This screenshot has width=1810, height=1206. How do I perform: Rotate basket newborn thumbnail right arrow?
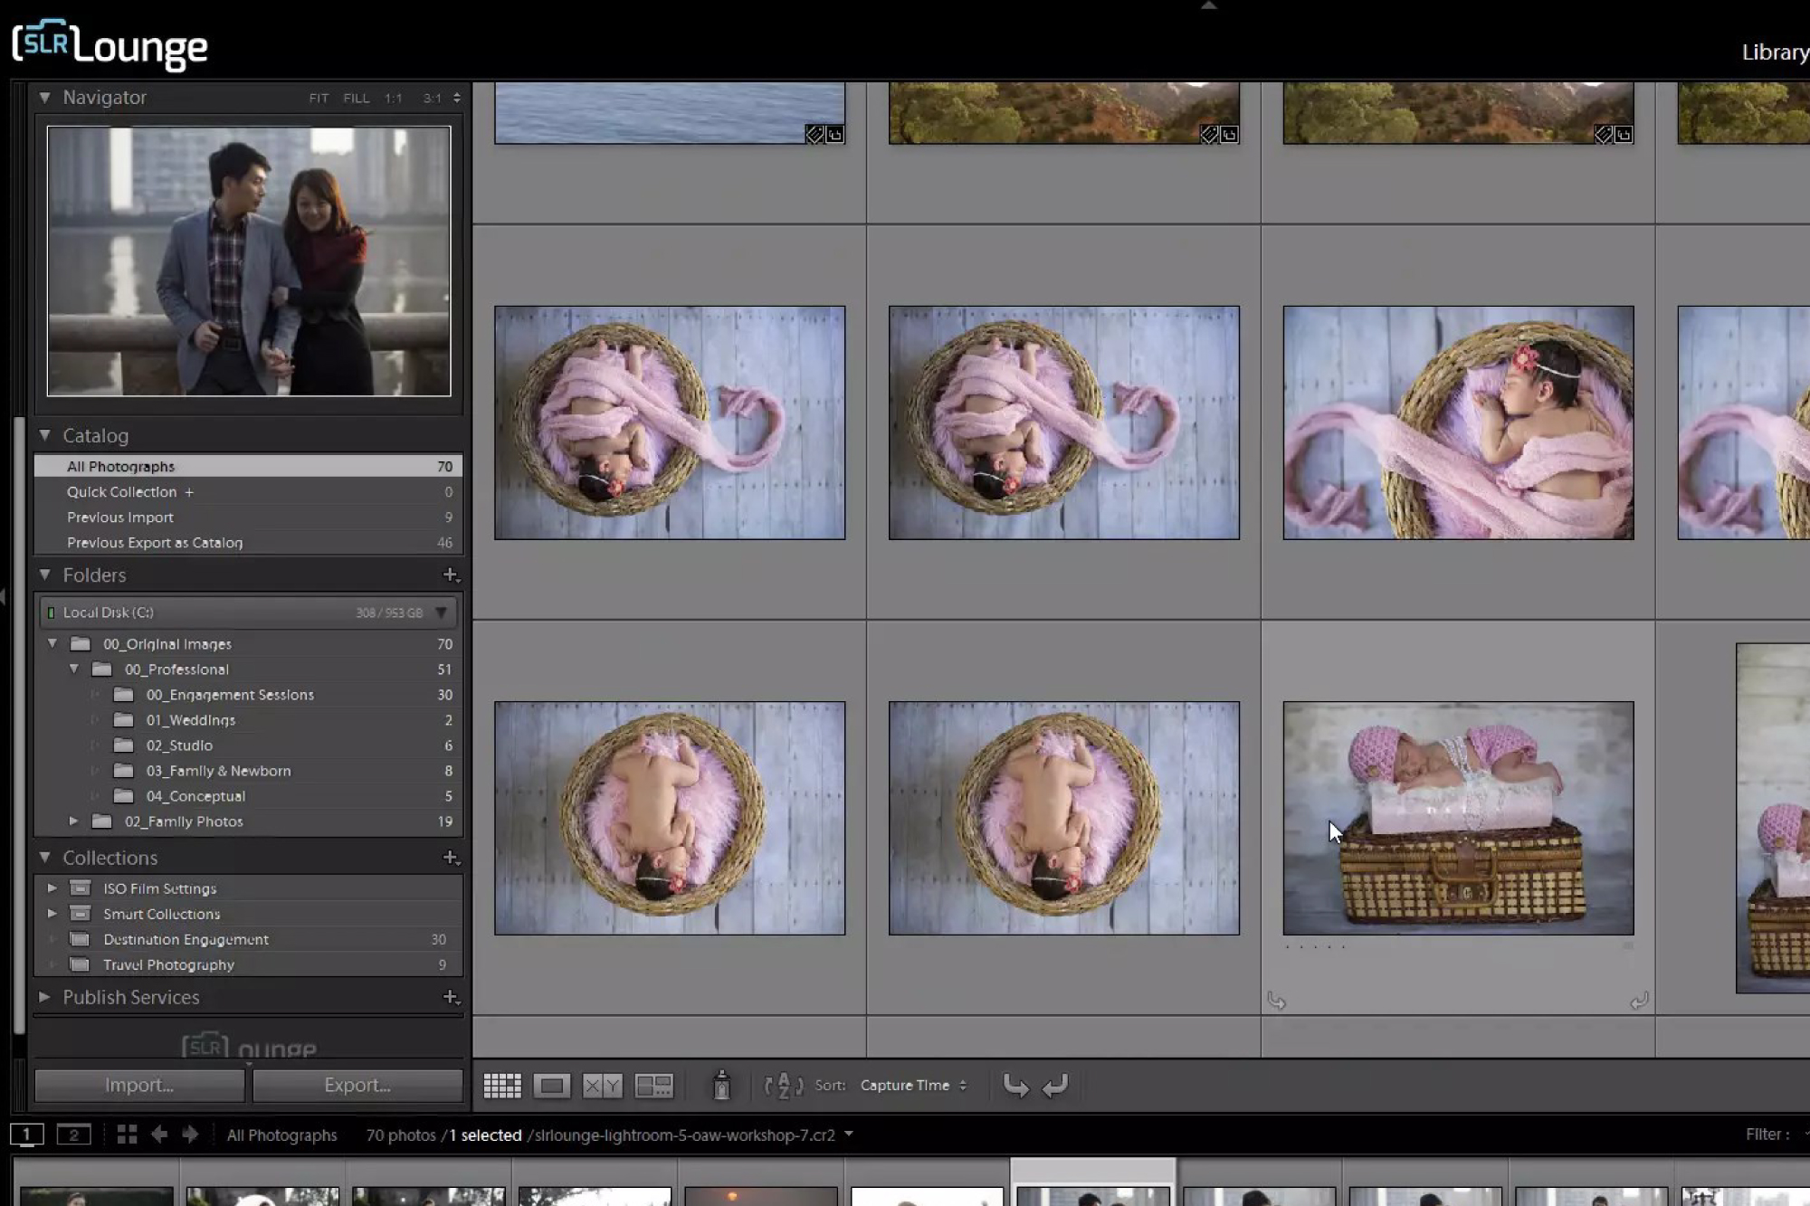1639,1001
